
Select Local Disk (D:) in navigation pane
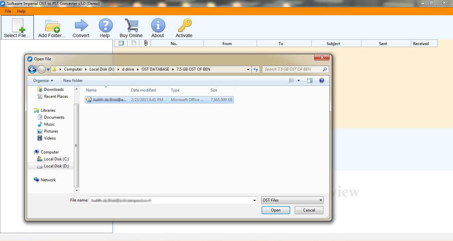[x=50, y=166]
